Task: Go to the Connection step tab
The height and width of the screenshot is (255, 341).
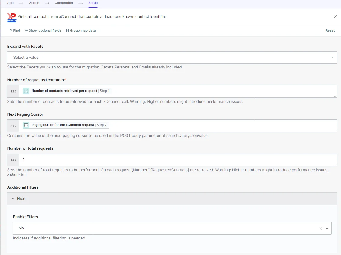Action: [x=64, y=3]
